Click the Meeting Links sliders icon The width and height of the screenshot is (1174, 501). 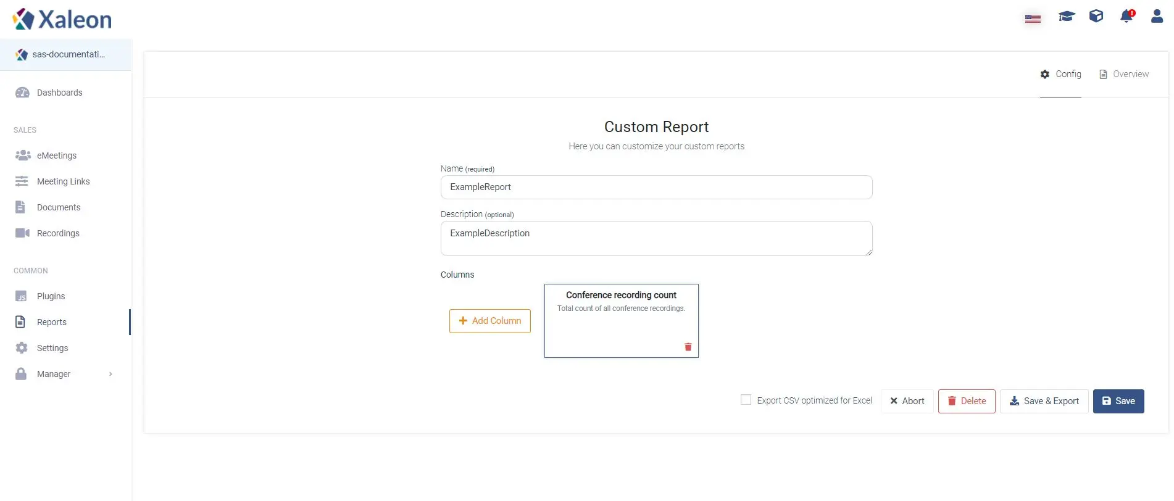[22, 181]
